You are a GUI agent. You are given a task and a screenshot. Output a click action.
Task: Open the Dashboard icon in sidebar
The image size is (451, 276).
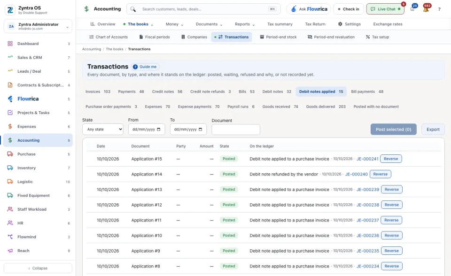click(x=10, y=44)
